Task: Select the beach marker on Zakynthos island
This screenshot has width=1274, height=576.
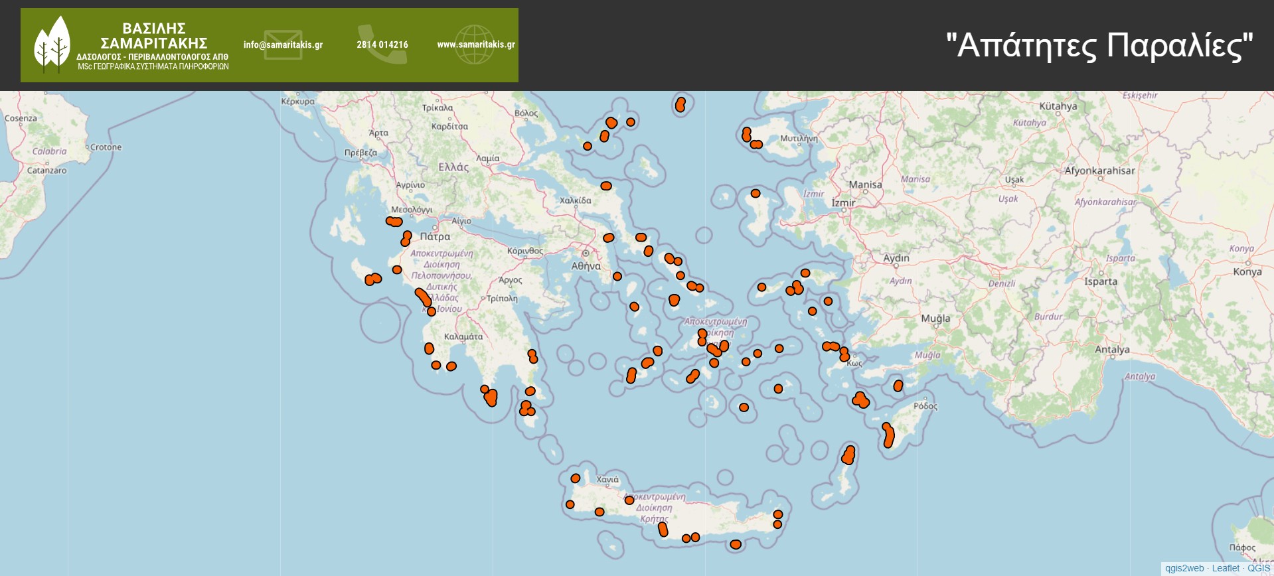Action: 373,279
